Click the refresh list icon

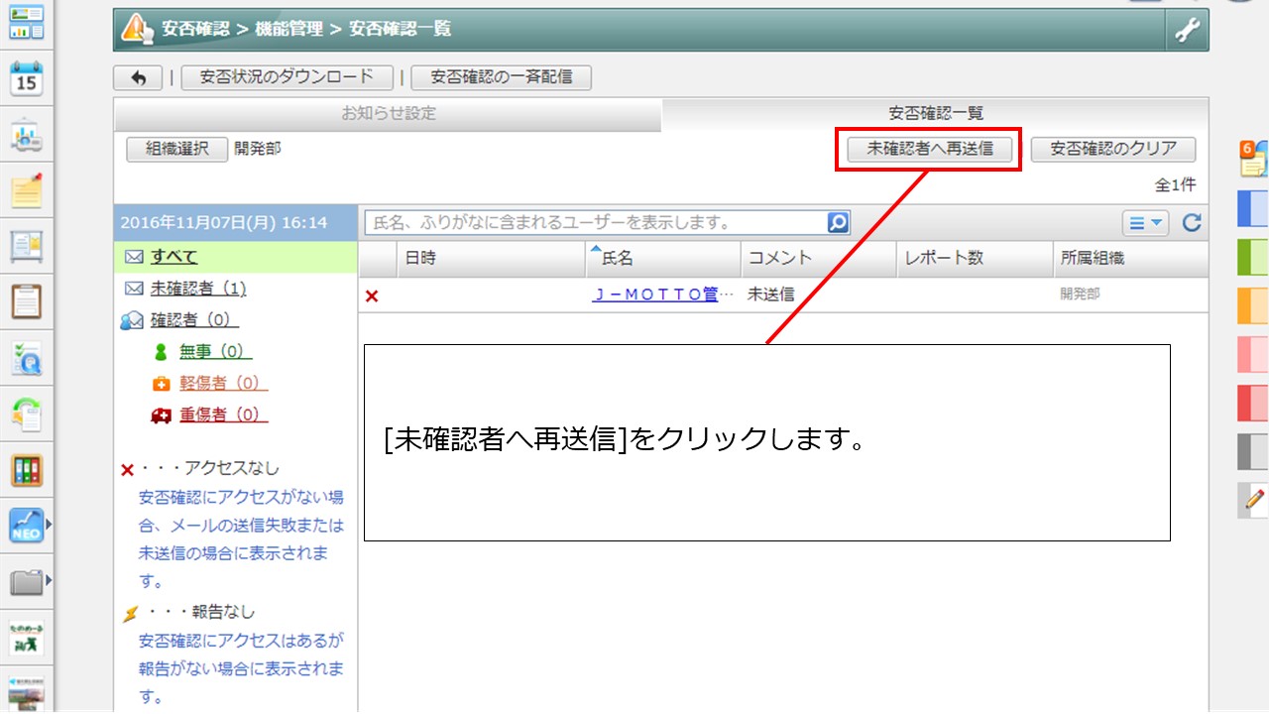[1192, 223]
